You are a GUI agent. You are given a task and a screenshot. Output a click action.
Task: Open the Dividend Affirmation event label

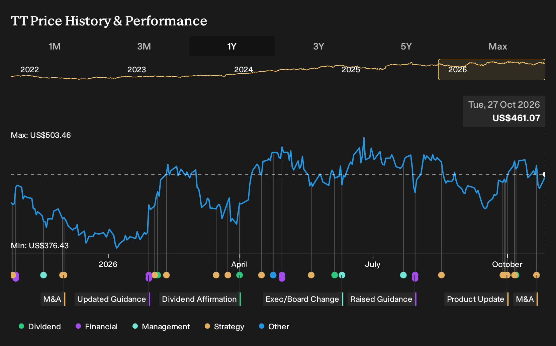click(x=200, y=299)
